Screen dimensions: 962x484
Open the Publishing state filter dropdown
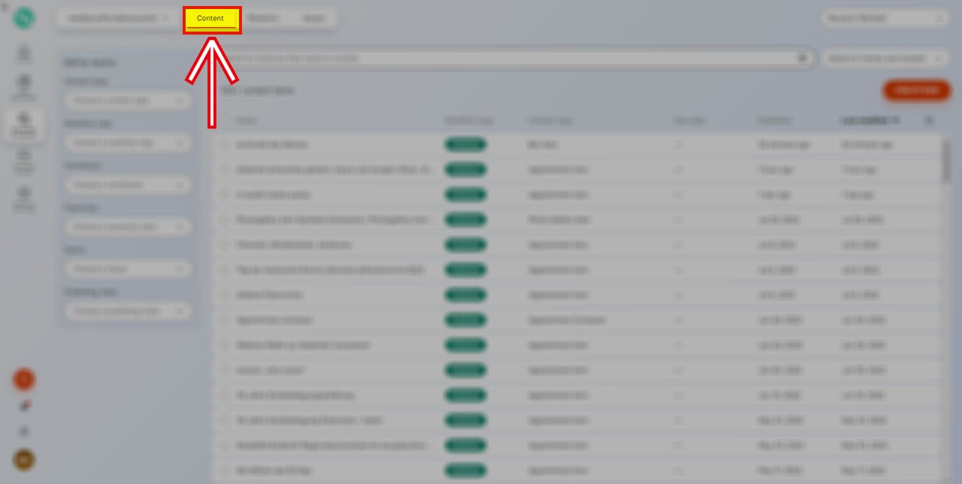tap(127, 311)
